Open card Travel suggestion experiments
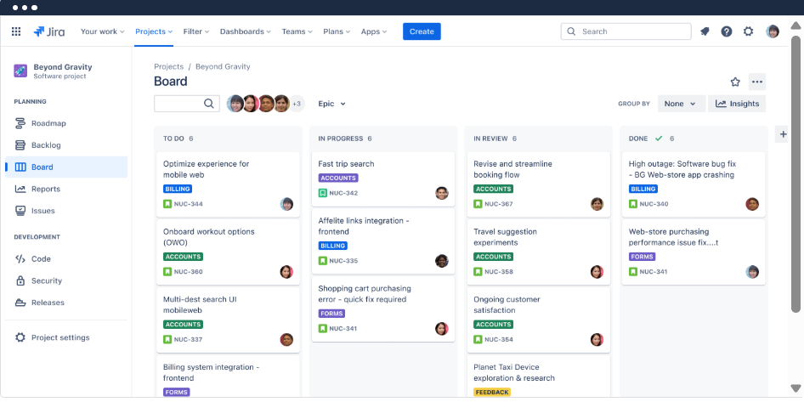Screen dimensions: 804x402 [x=538, y=252]
